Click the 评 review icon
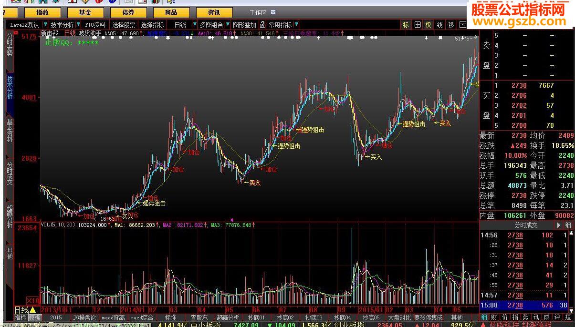Viewport: 575px width, 327px height. tap(557, 317)
